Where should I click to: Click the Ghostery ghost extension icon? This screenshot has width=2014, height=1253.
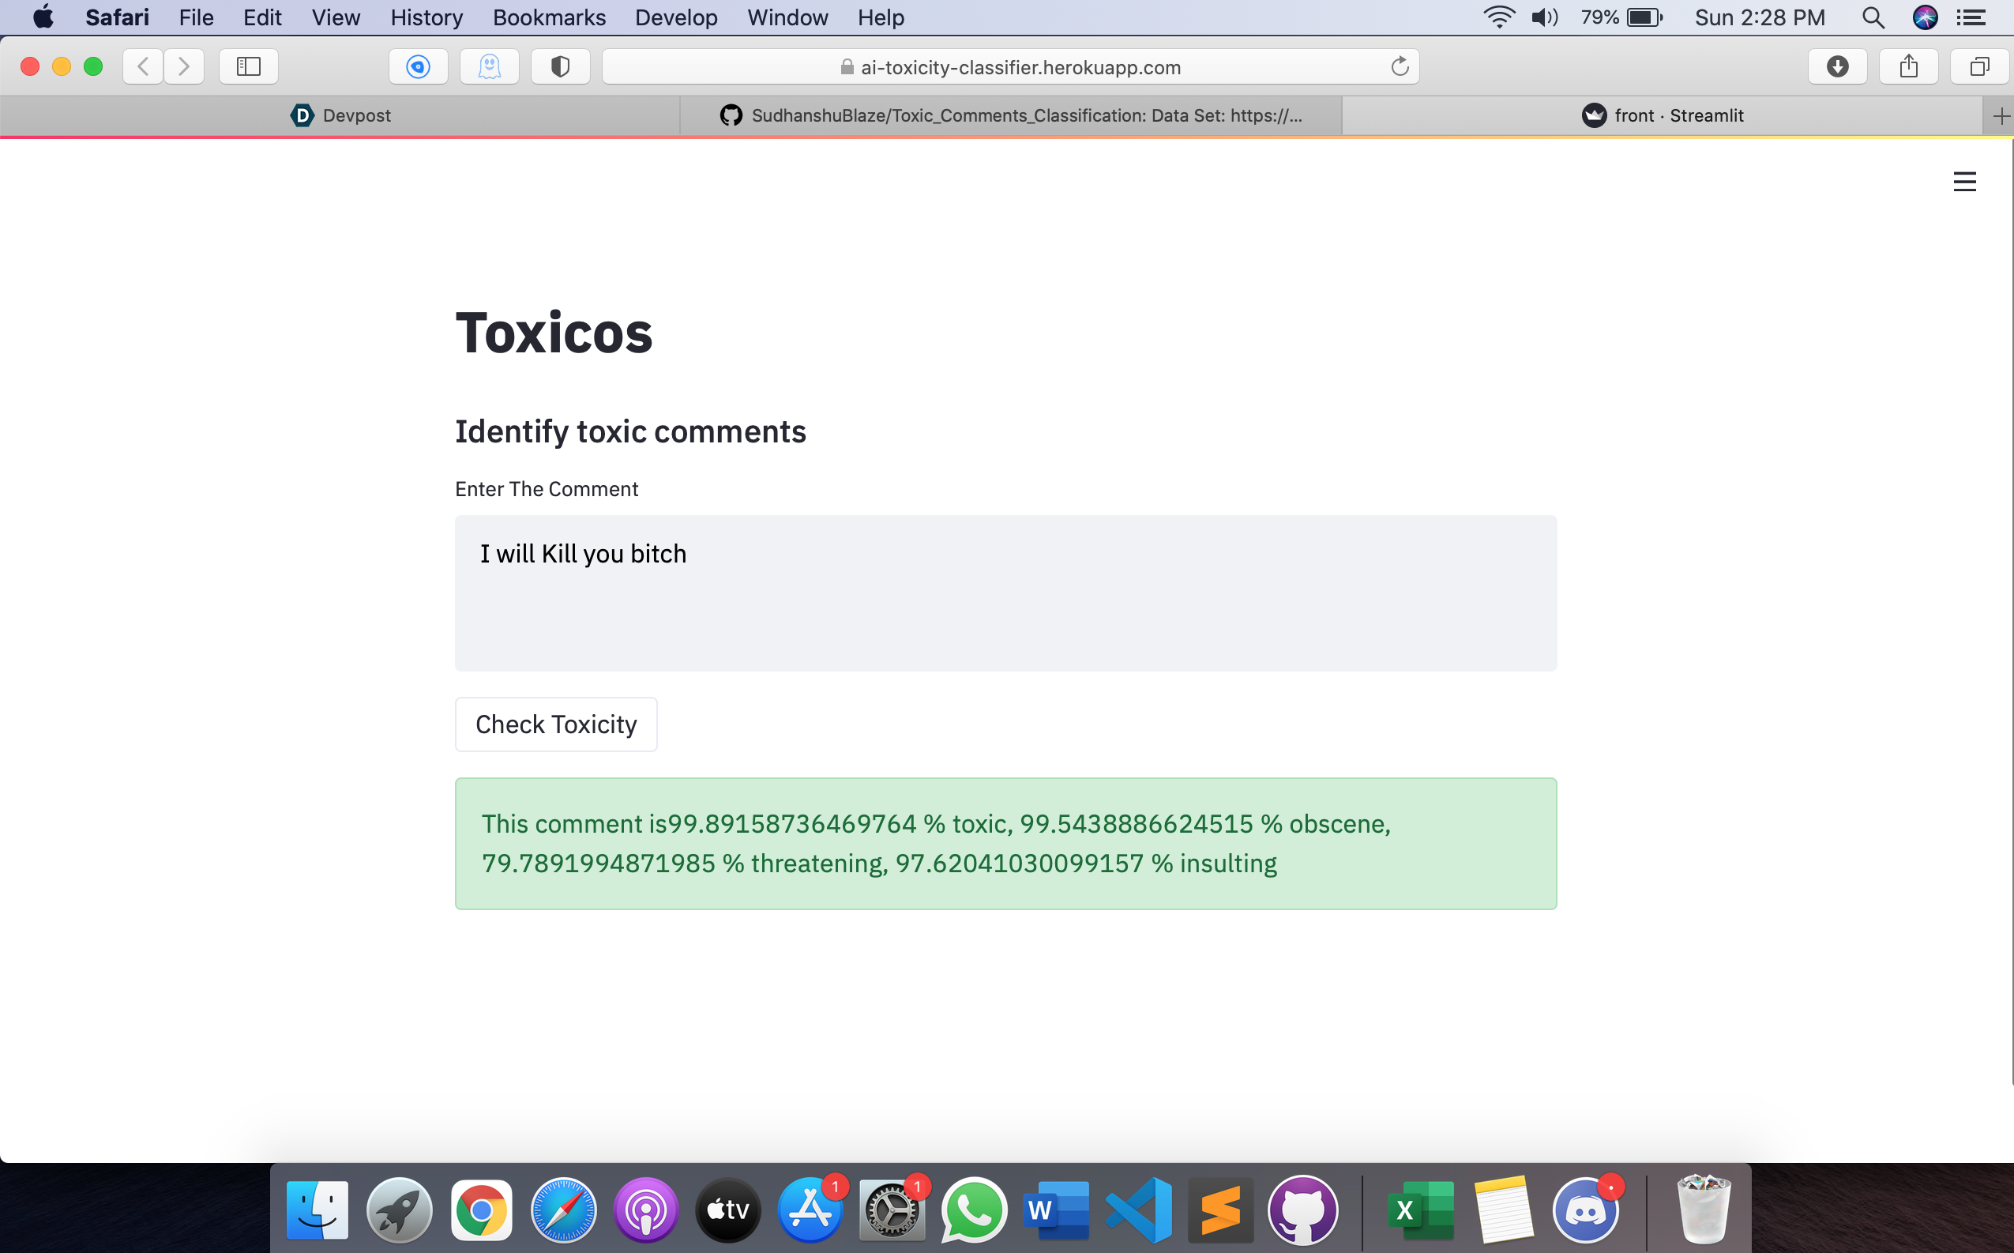490,66
